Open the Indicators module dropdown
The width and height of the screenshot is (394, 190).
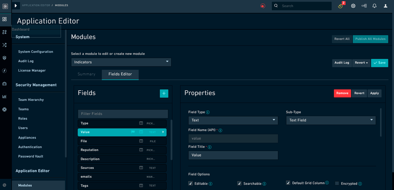tap(121, 62)
